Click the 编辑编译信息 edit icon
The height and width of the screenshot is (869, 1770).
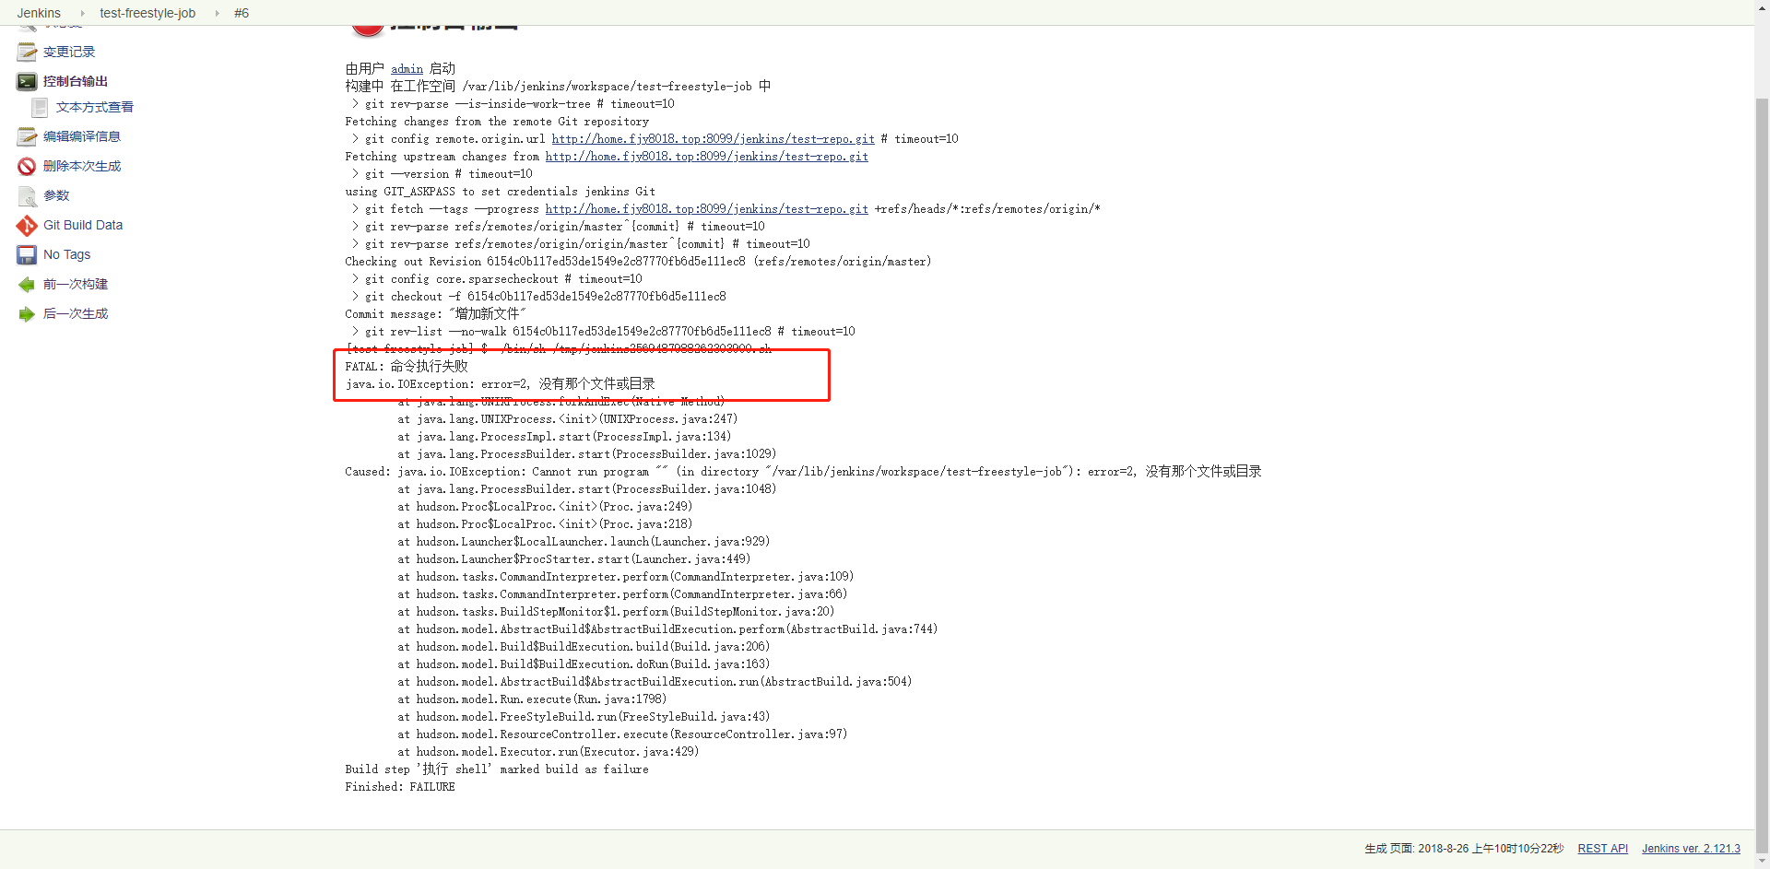coord(27,137)
